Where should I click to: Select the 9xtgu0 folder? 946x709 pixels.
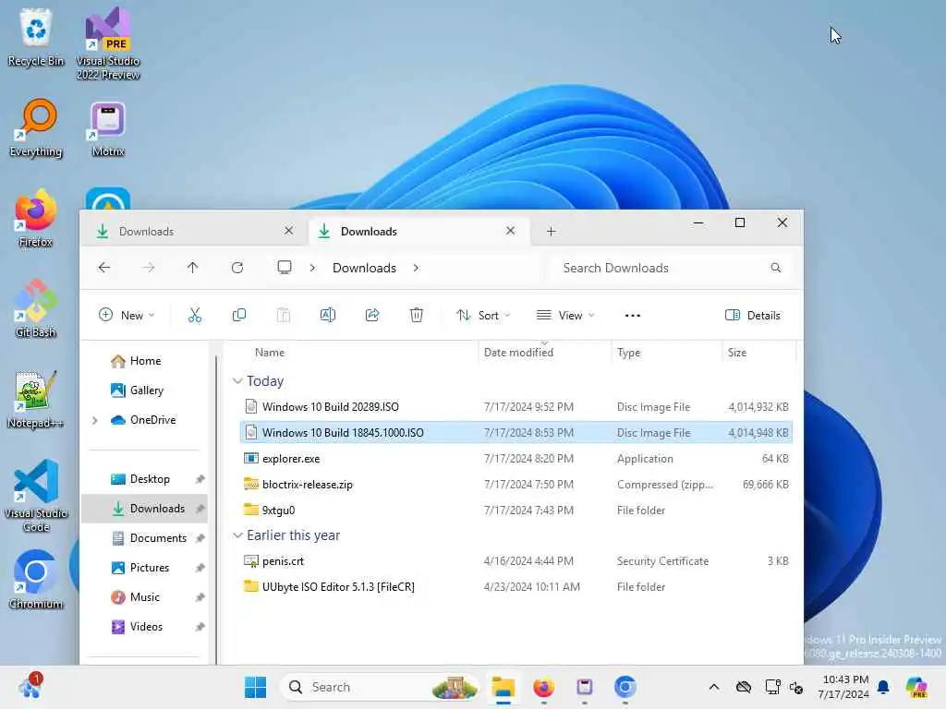[x=515, y=511]
